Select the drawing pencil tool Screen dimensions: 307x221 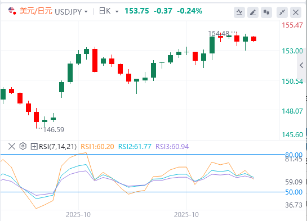pyautogui.click(x=253, y=12)
